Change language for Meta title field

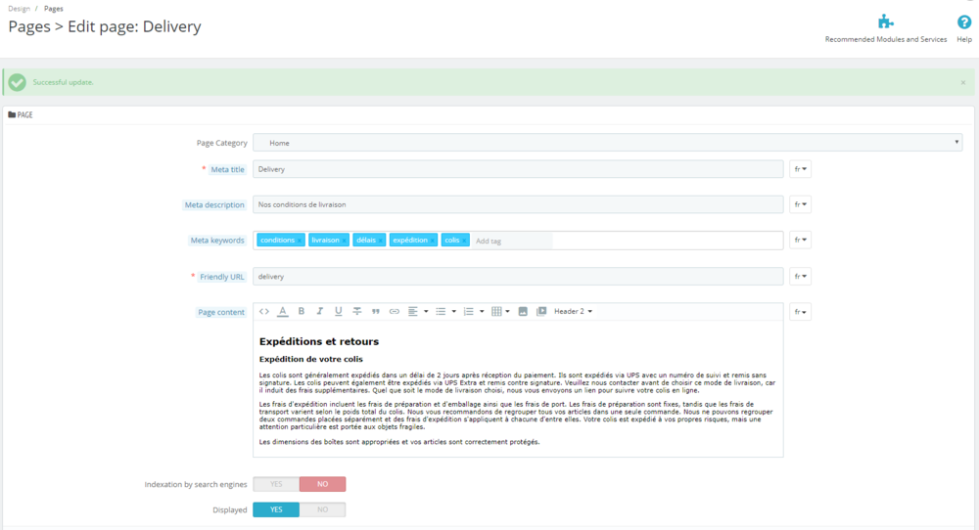click(800, 169)
